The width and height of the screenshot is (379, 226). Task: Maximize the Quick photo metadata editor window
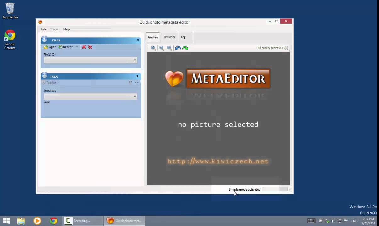point(277,21)
